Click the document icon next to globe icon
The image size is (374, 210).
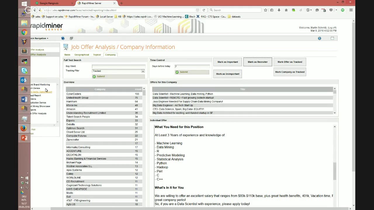click(71, 38)
